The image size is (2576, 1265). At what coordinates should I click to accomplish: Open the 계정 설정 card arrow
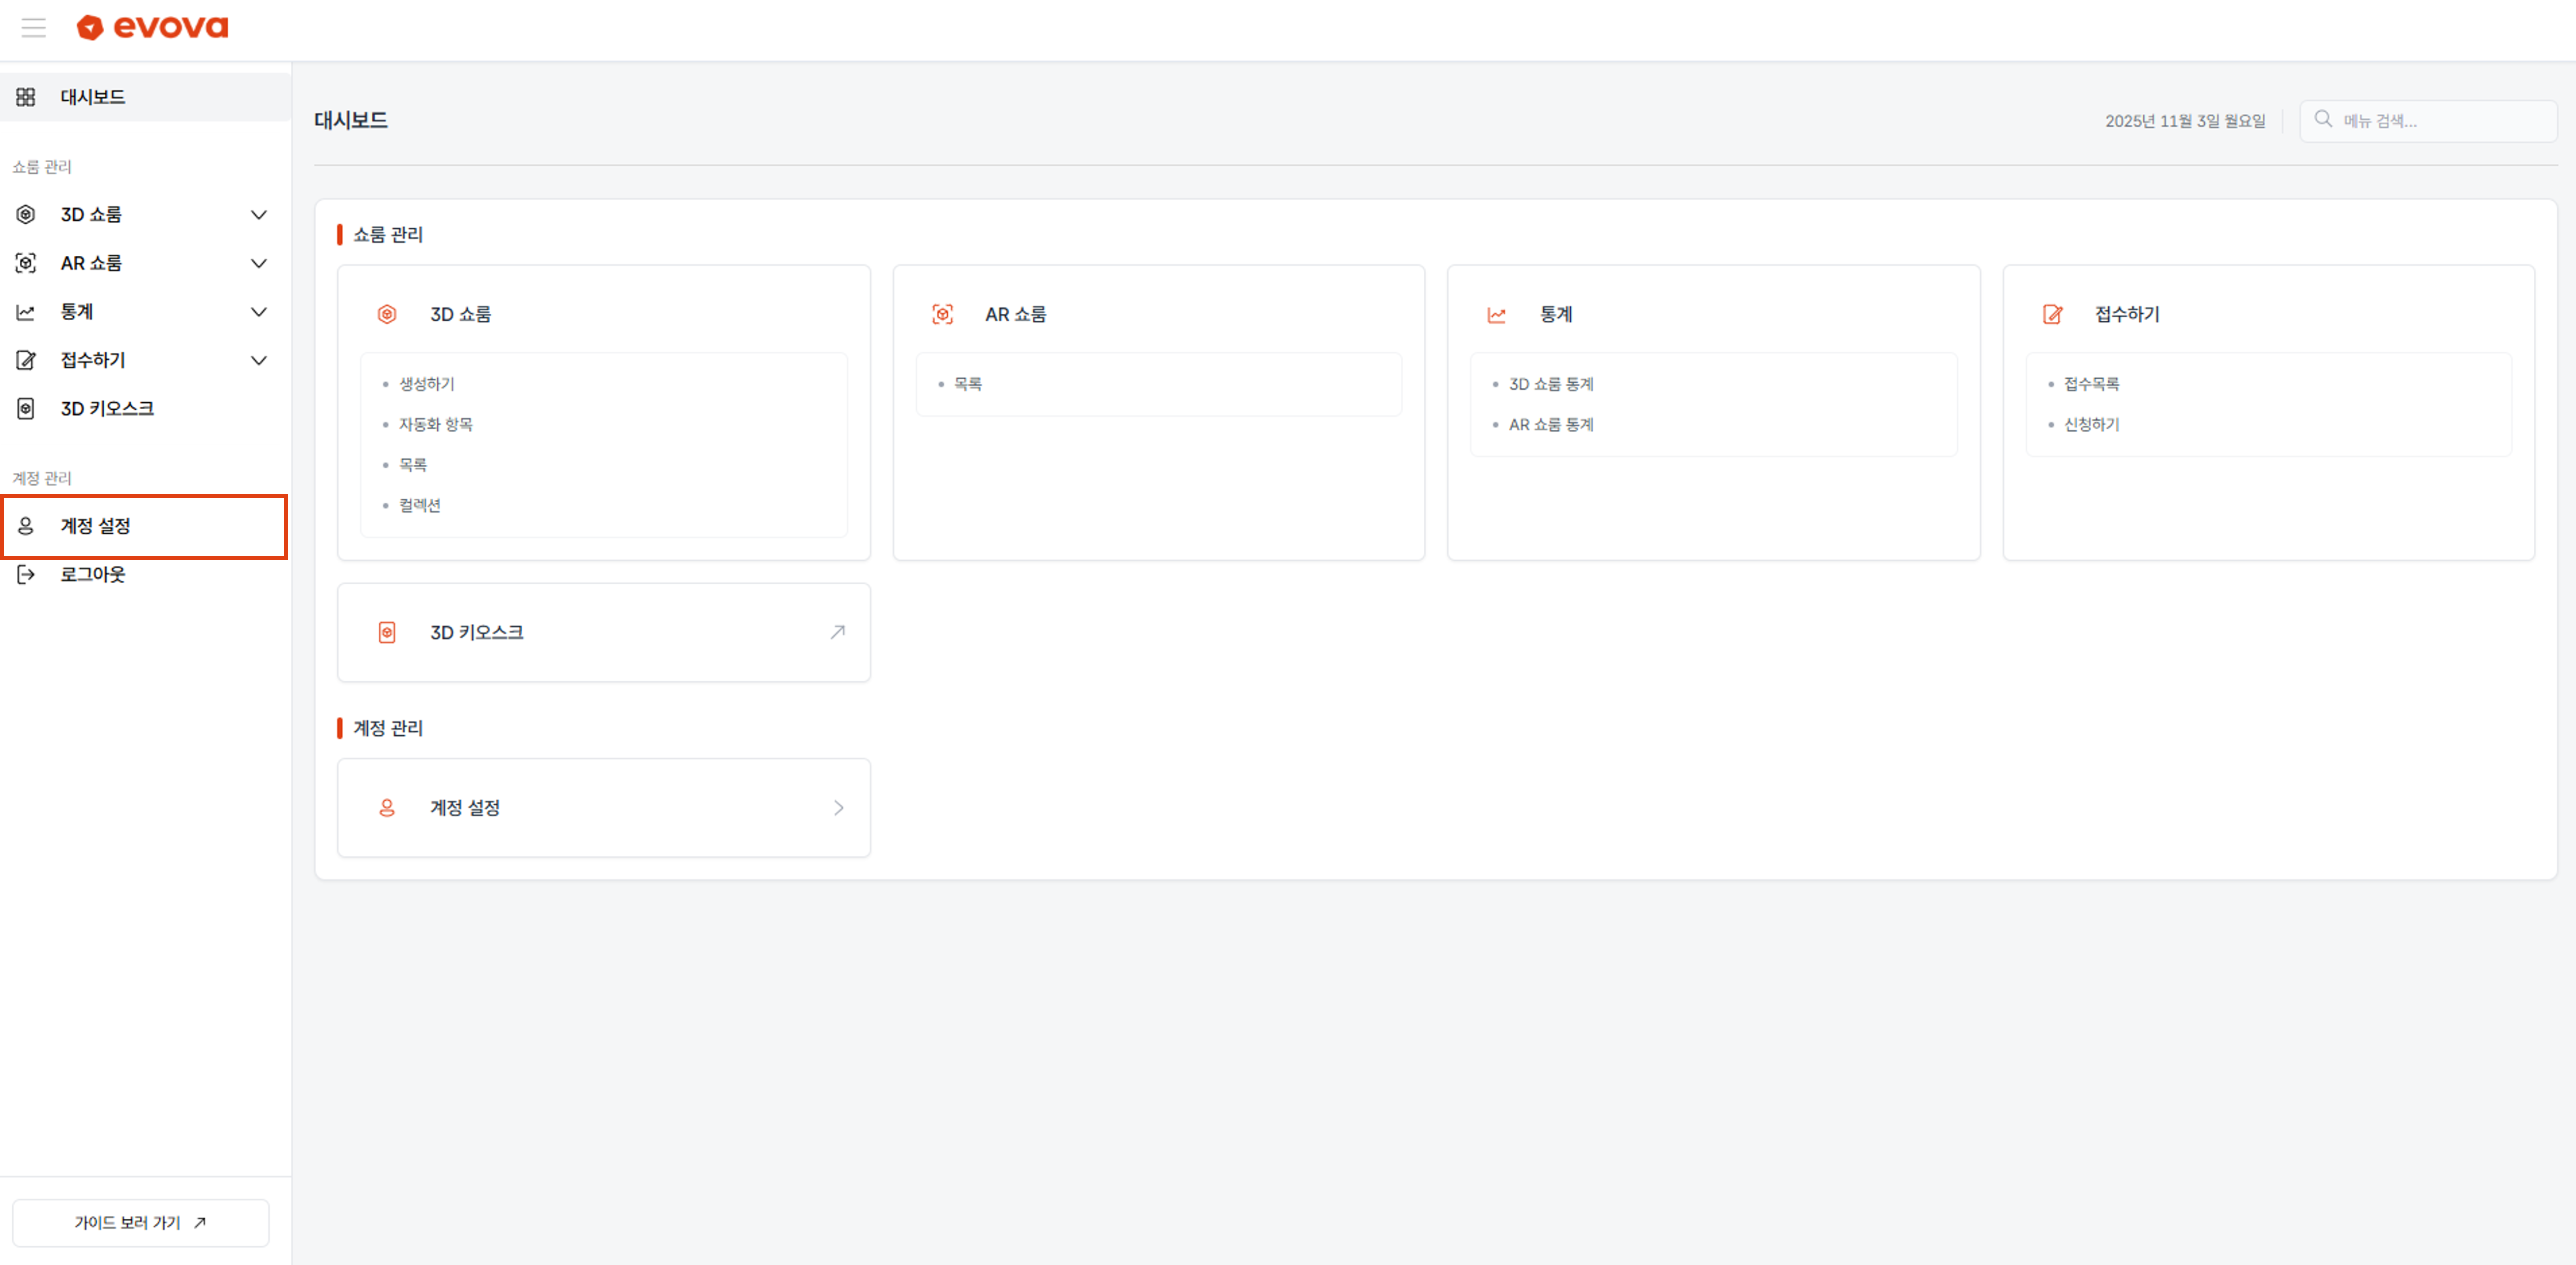pyautogui.click(x=838, y=808)
